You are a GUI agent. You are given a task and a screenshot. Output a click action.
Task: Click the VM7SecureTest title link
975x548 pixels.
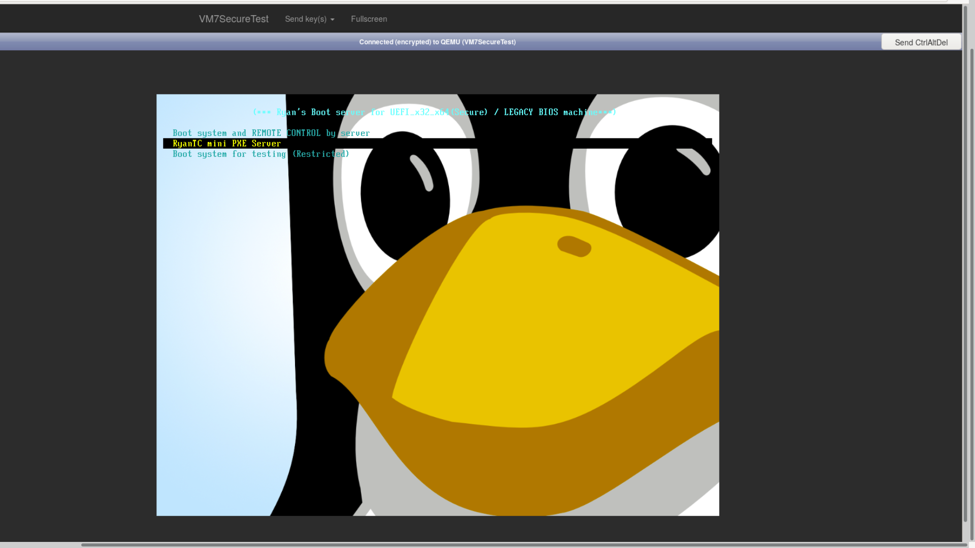[x=234, y=19]
